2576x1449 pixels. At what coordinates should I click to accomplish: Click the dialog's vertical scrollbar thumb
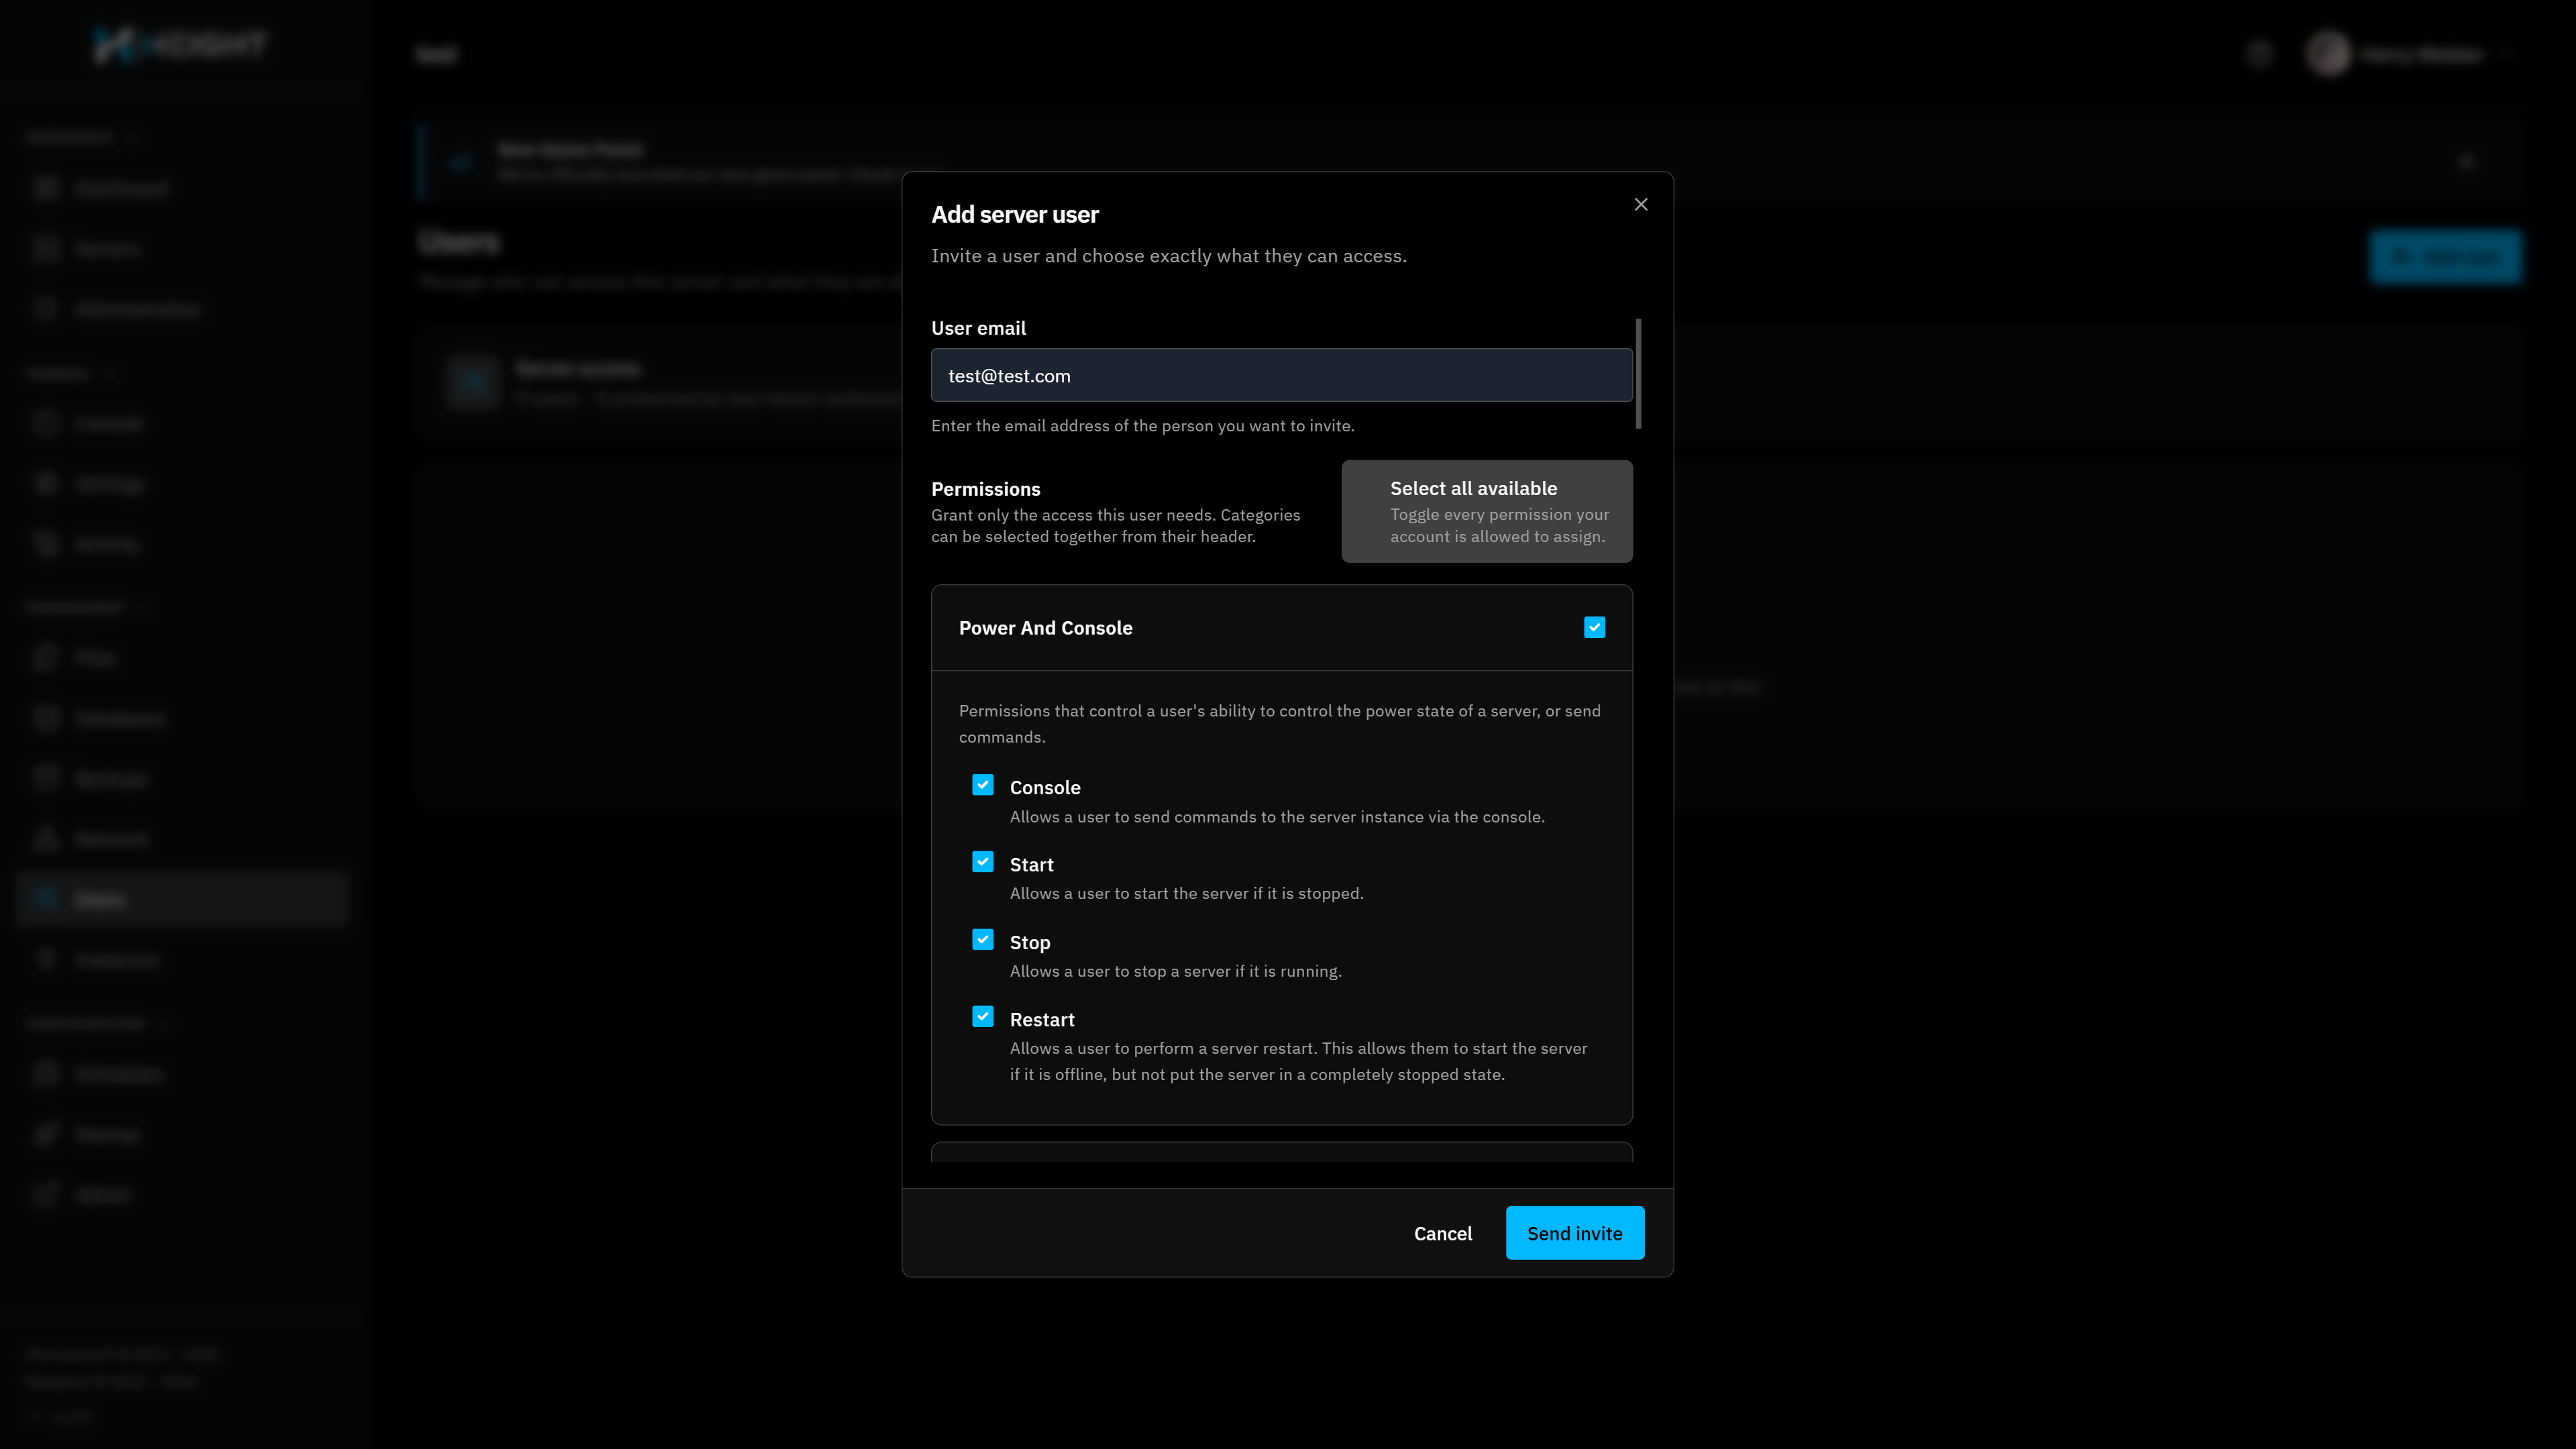point(1638,374)
